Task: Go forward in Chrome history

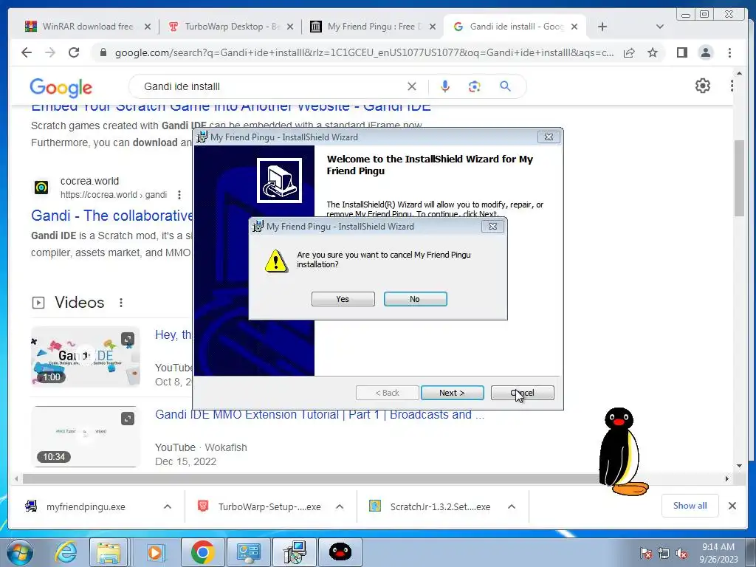Action: (50, 52)
